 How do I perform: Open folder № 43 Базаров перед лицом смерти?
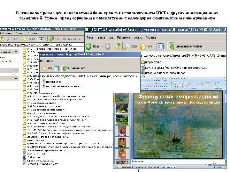click(44, 110)
